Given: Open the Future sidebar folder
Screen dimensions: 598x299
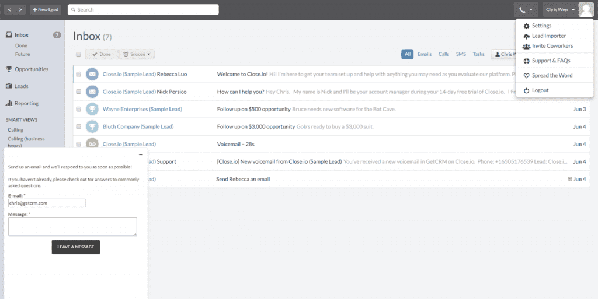Looking at the screenshot, I should point(23,54).
